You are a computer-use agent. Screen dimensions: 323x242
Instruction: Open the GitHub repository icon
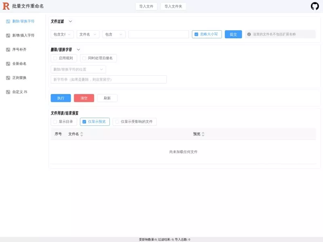pyautogui.click(x=315, y=6)
